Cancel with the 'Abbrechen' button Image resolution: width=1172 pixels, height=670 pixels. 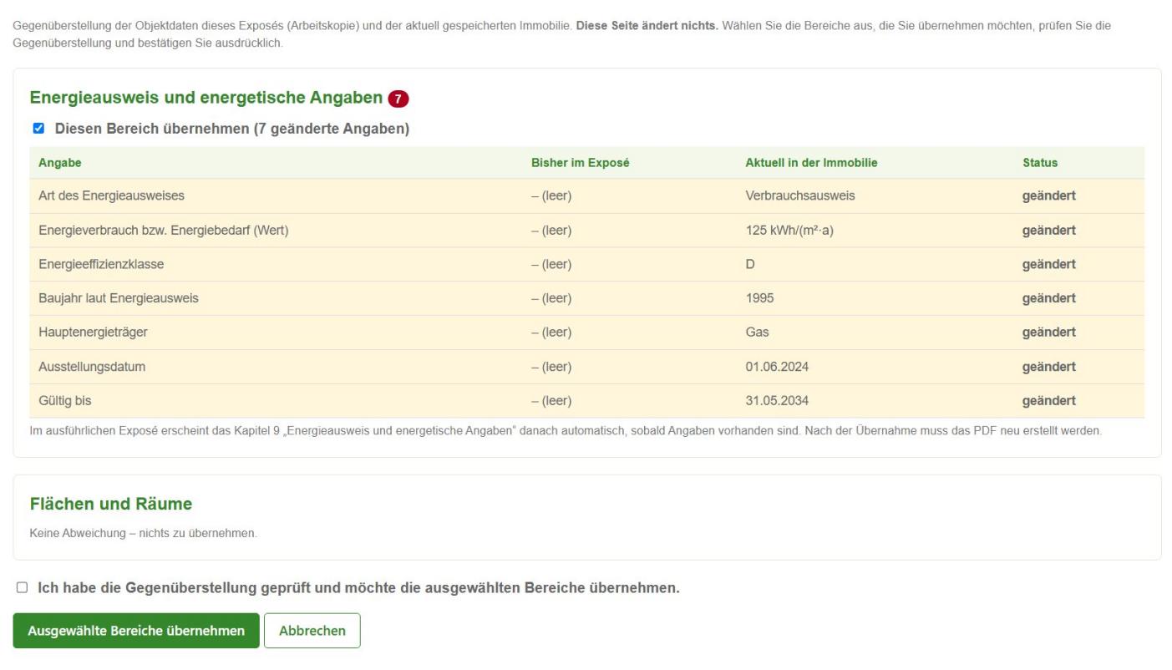click(312, 631)
